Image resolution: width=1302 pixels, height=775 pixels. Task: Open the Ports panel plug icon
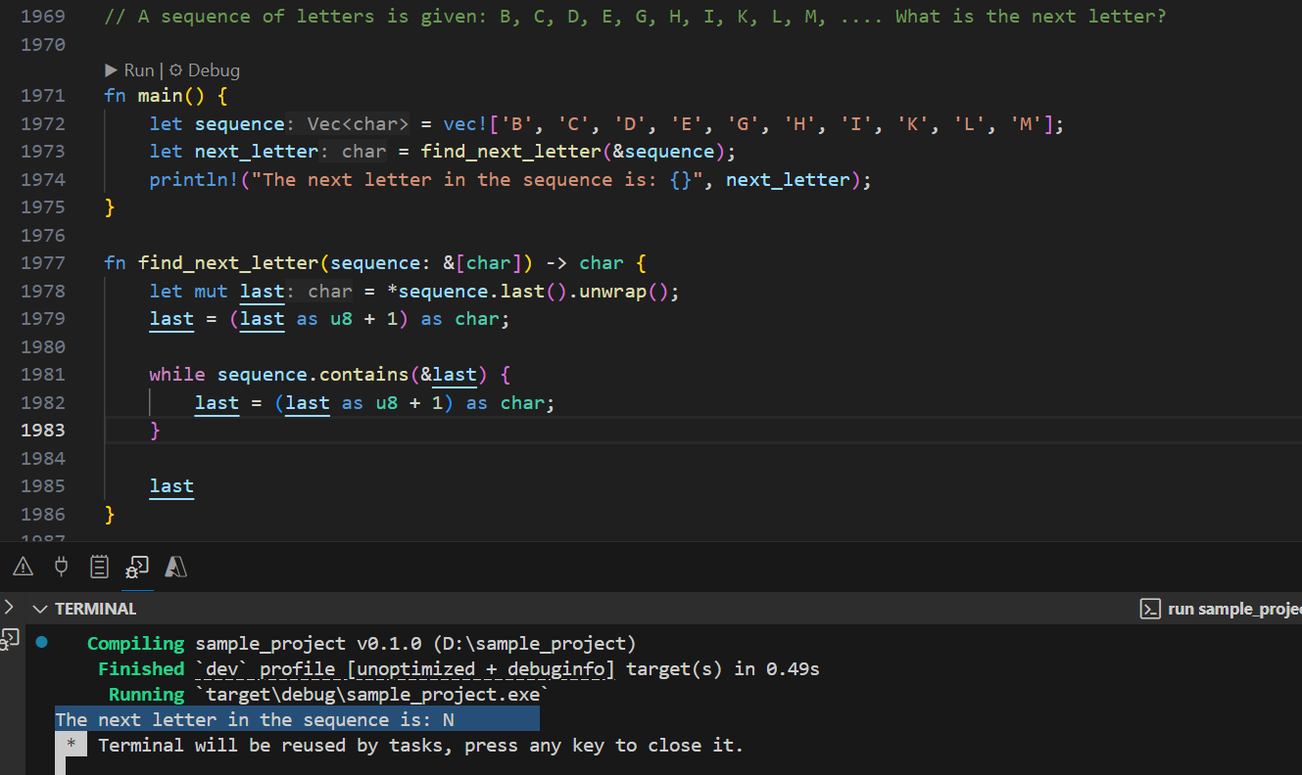click(61, 567)
